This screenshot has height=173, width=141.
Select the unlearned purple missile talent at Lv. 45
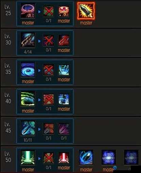[64, 129]
